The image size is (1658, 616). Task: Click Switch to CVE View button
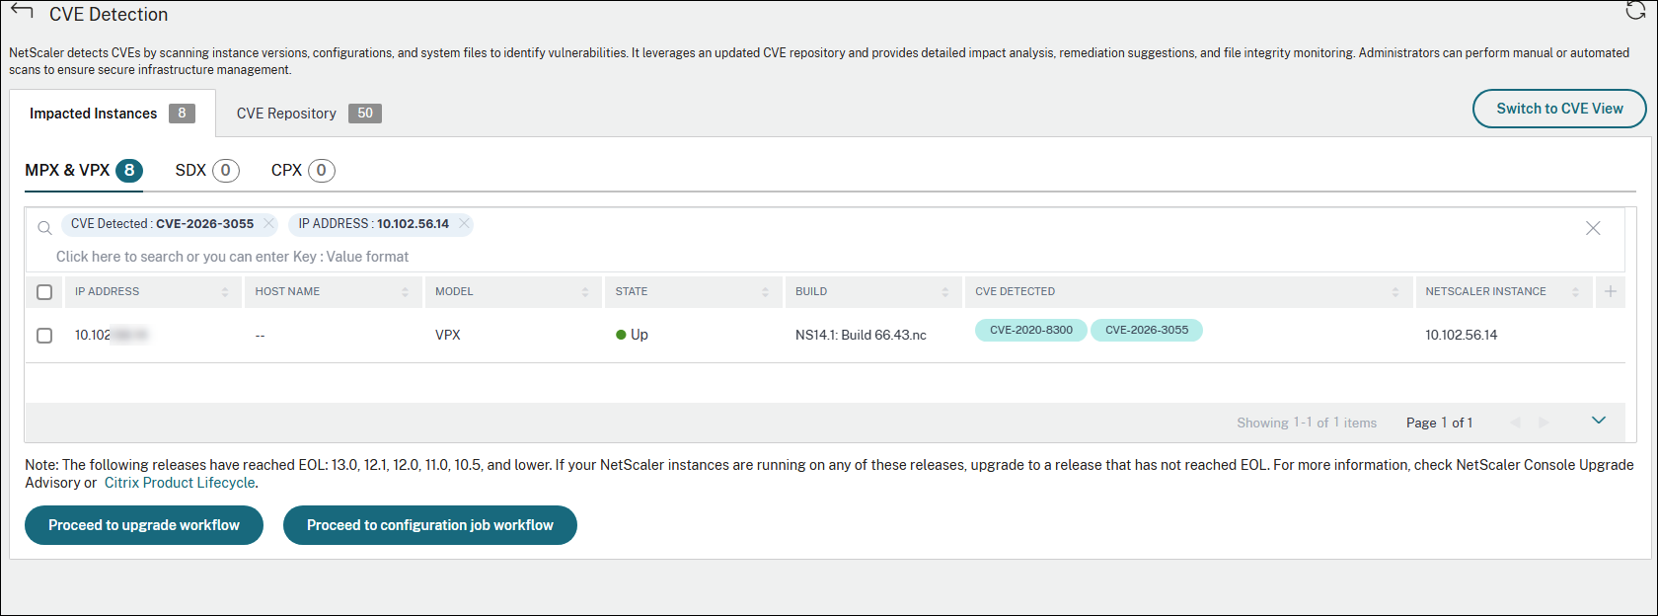point(1559,109)
